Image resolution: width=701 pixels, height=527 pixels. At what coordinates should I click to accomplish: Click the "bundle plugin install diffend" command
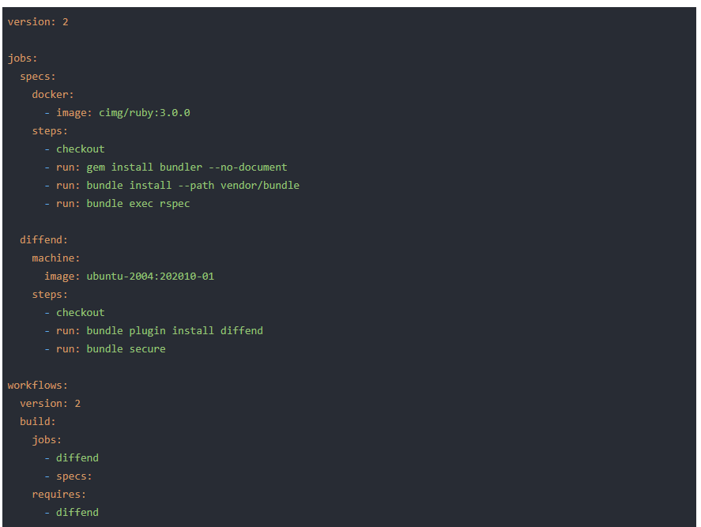(x=175, y=331)
